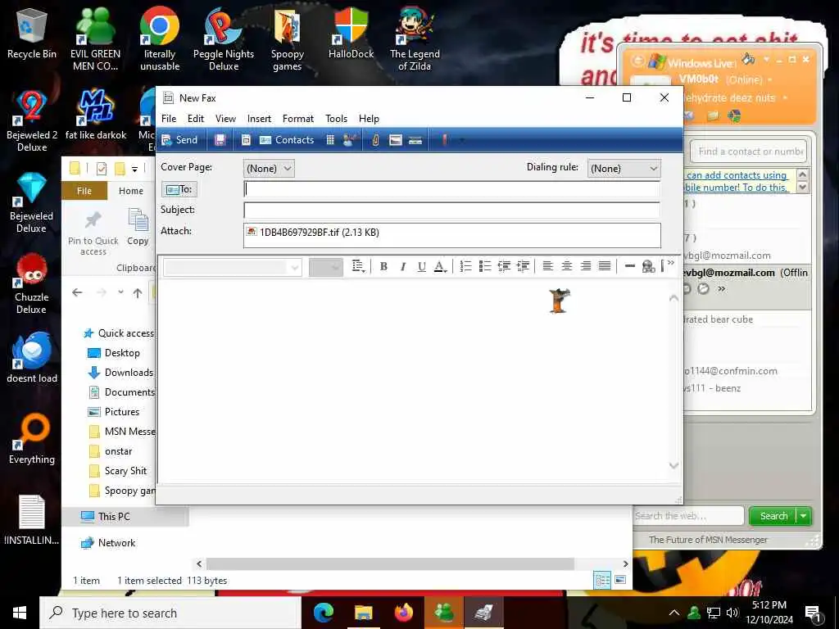Open Contacts from the fax toolbar

click(287, 140)
